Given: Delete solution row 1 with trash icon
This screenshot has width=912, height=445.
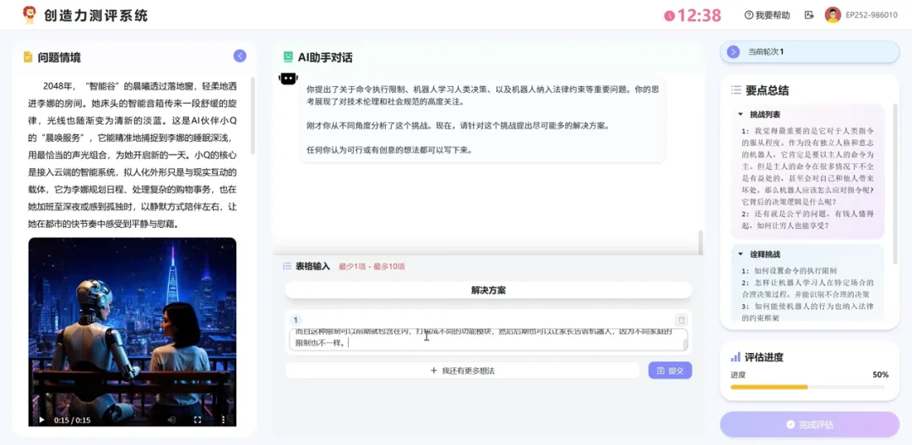Looking at the screenshot, I should [681, 320].
